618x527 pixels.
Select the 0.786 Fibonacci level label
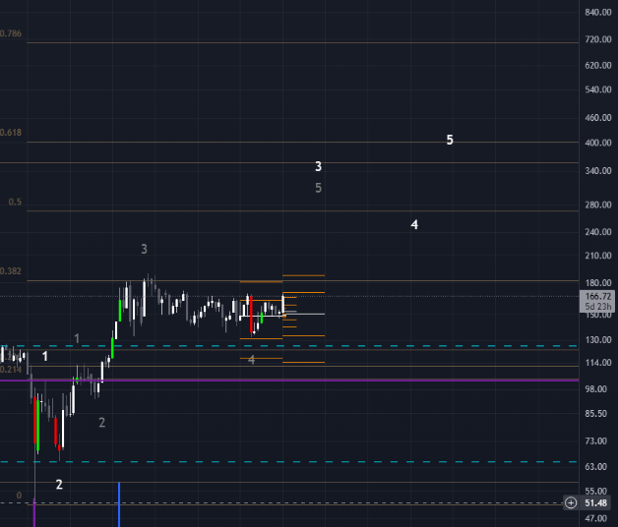coord(11,33)
